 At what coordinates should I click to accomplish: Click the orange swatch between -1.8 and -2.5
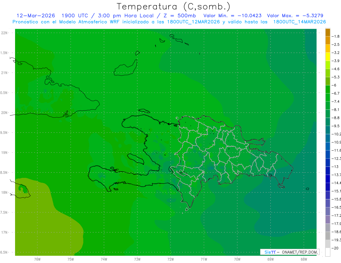[328, 40]
